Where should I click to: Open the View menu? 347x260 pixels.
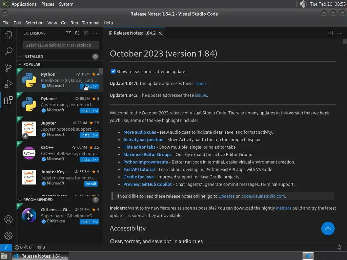point(52,23)
